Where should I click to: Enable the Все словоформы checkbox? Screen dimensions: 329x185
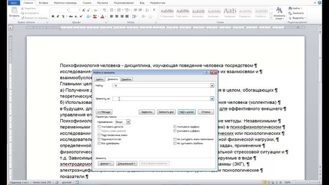point(99,143)
